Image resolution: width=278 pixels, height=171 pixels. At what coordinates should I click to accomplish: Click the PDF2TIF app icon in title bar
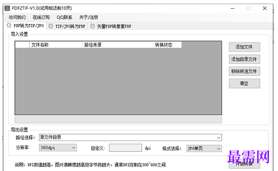(7, 8)
